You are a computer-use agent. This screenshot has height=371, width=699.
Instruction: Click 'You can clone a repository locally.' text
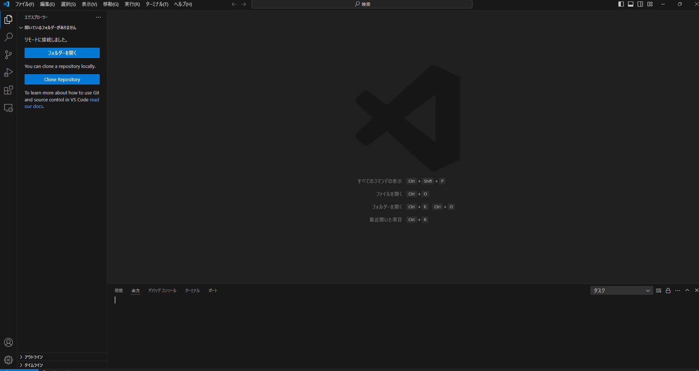[60, 66]
